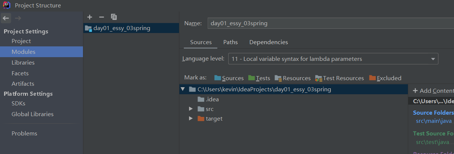Viewport: 454px width, 154px height.
Task: Click the forward navigation arrow
Action: pyautogui.click(x=18, y=18)
